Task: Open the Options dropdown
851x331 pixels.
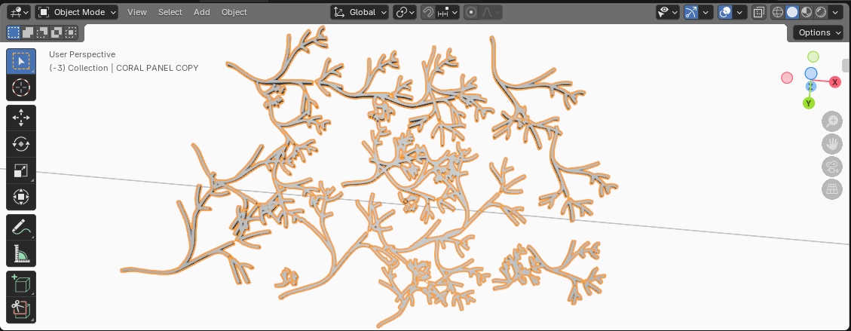Action: 819,32
